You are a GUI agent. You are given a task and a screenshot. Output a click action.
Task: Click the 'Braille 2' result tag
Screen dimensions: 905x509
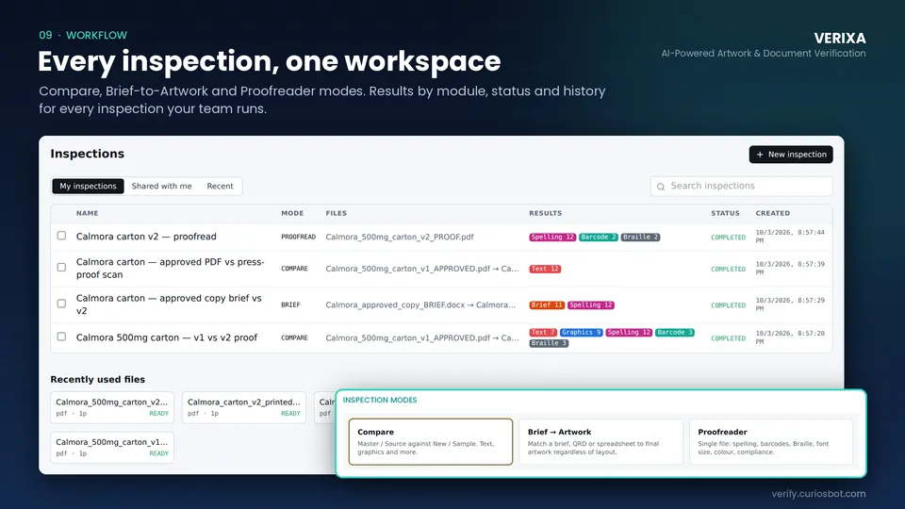coord(640,238)
